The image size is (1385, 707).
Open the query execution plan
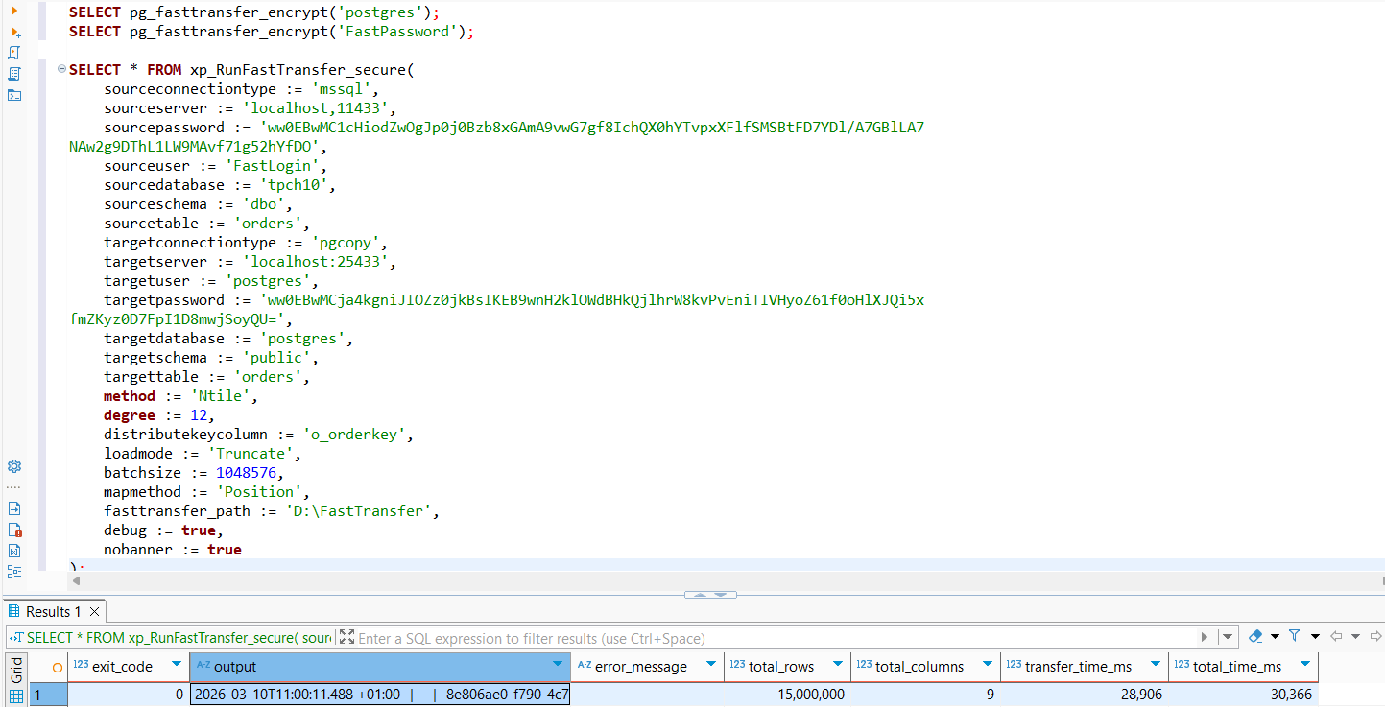coord(13,74)
